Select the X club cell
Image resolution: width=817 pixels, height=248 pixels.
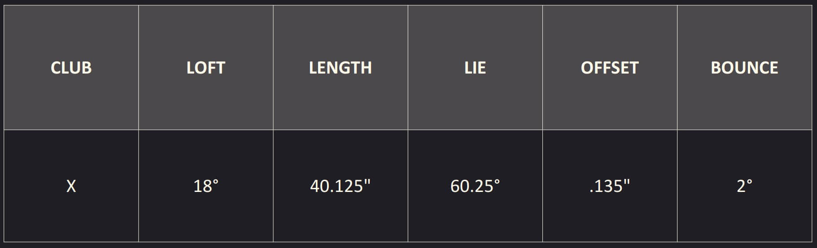[71, 186]
